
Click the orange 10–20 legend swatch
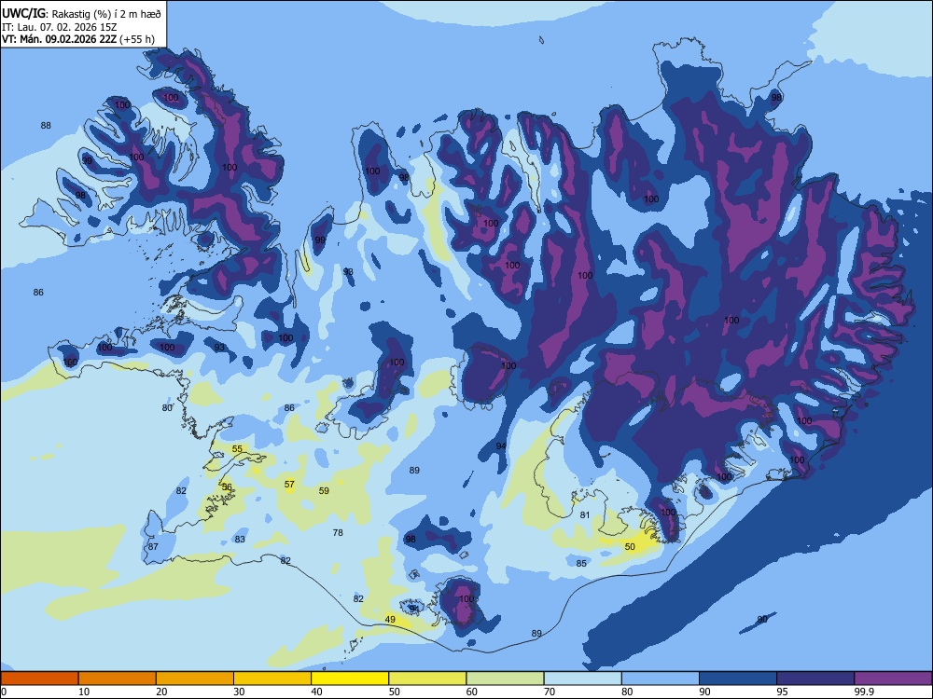118,678
